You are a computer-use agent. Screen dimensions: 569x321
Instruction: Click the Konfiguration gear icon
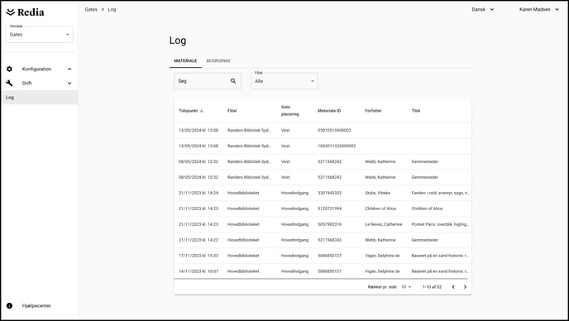9,69
